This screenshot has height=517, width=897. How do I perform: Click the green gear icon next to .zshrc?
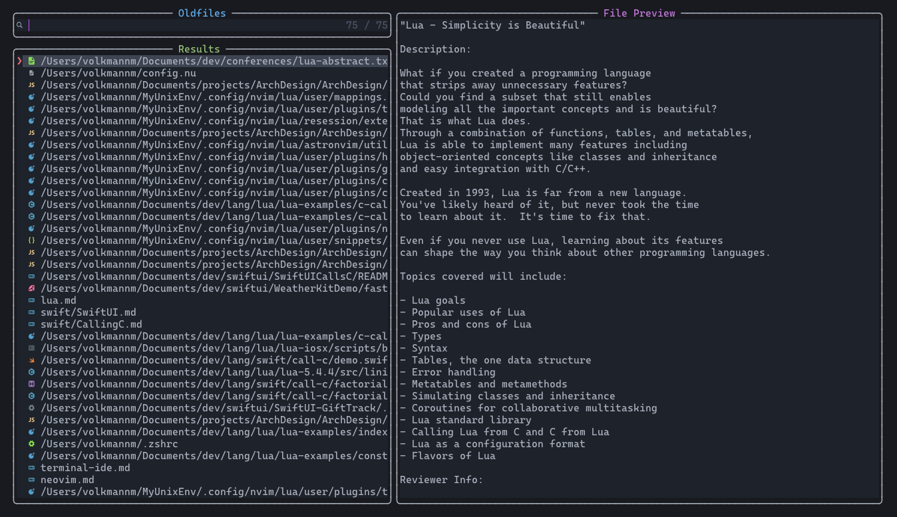pos(31,444)
